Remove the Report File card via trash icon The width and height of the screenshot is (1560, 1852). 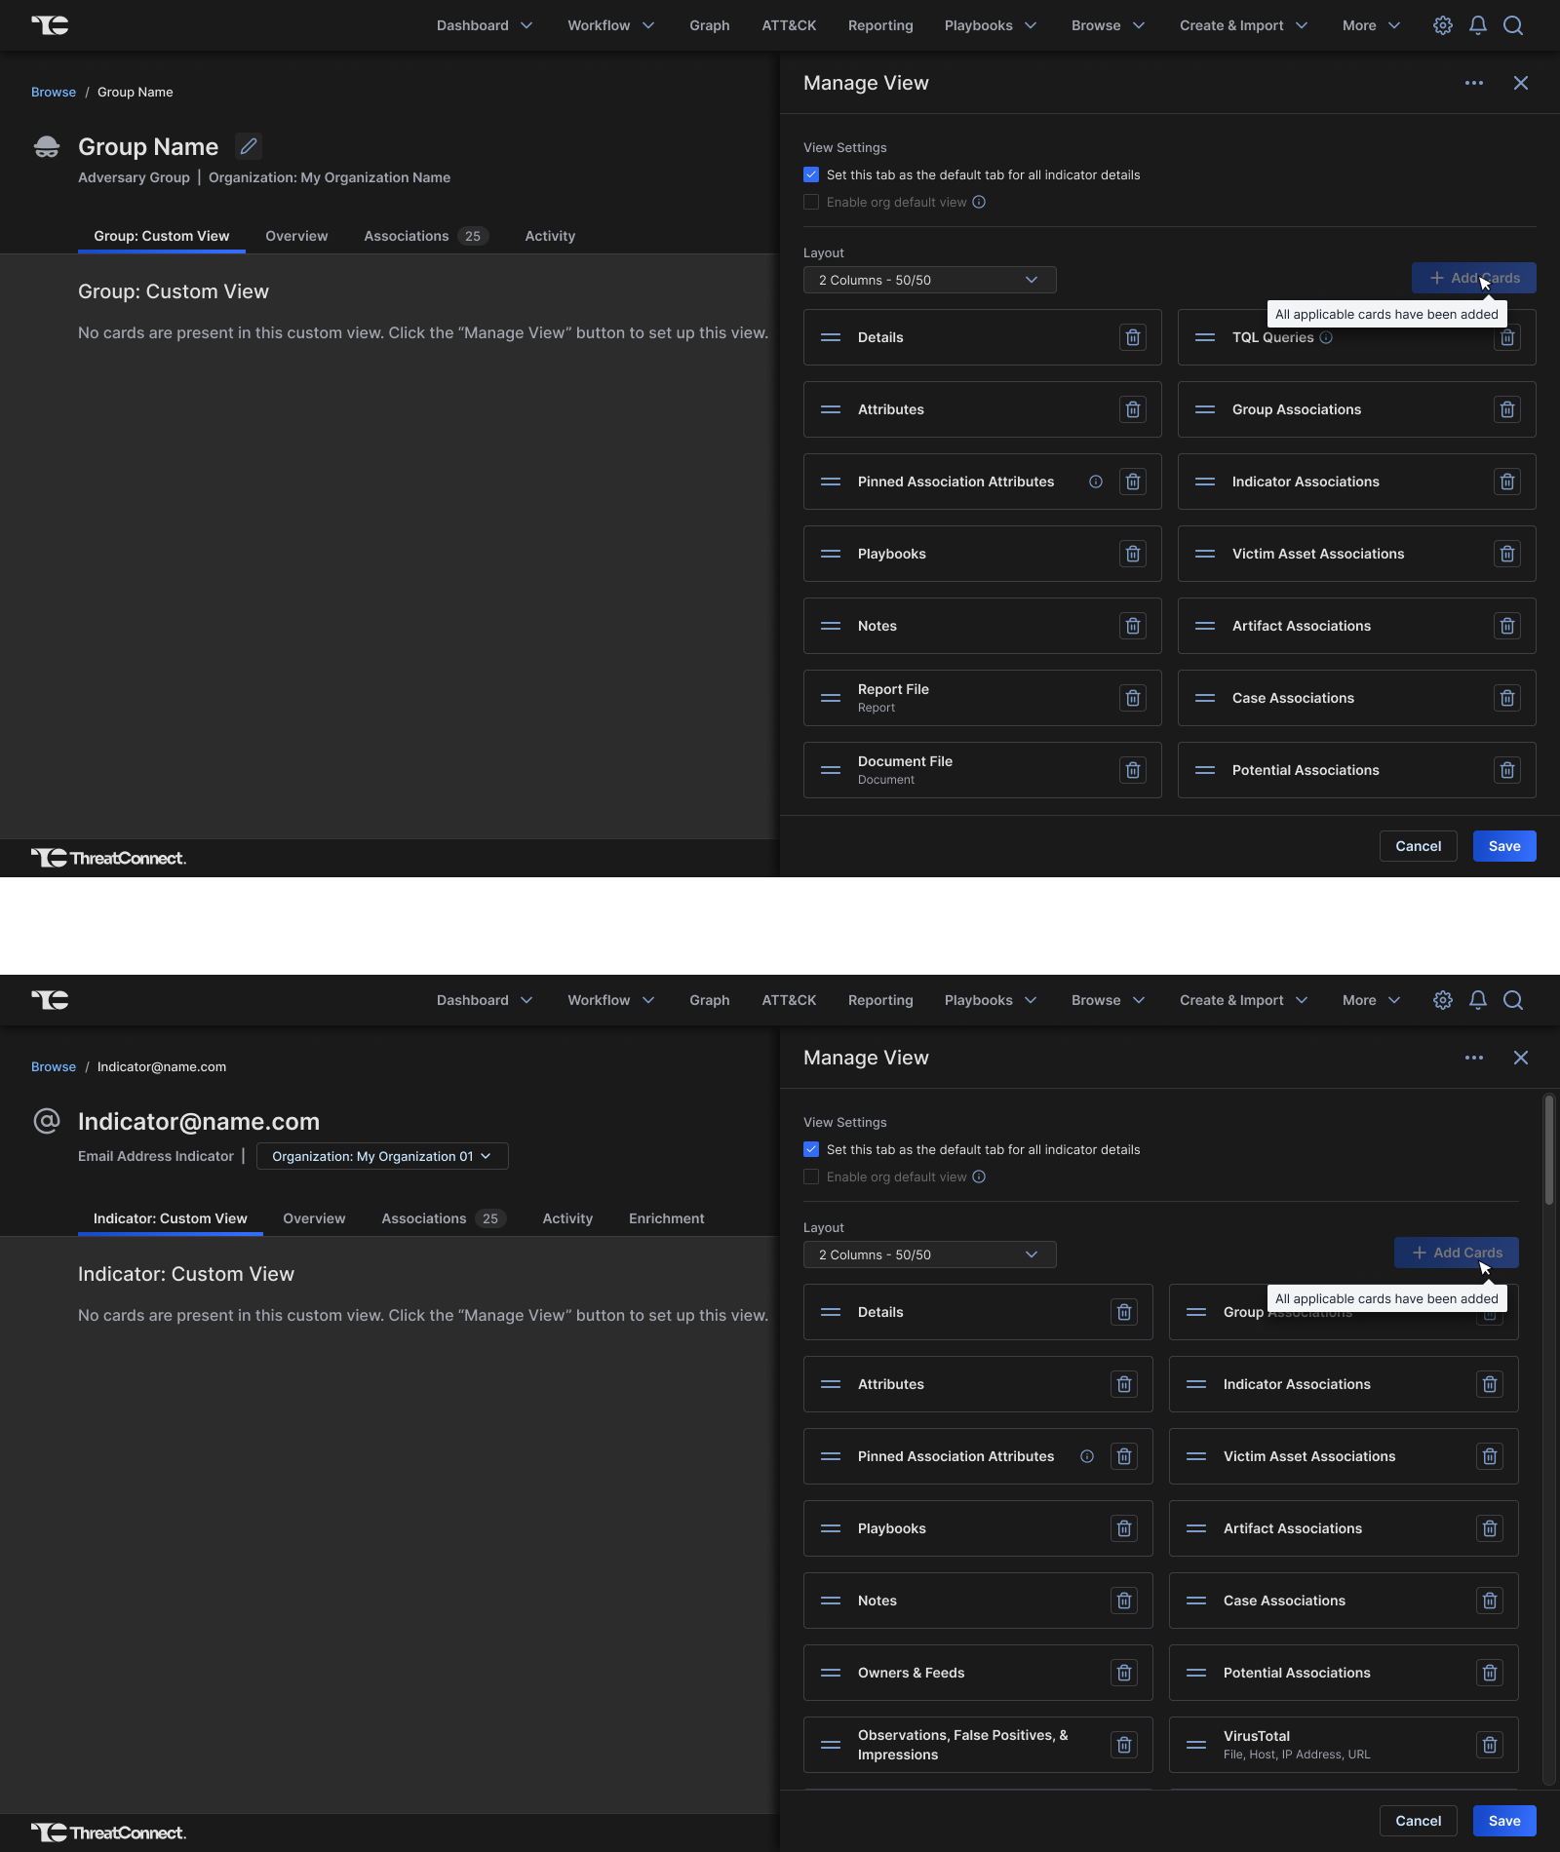click(x=1132, y=698)
